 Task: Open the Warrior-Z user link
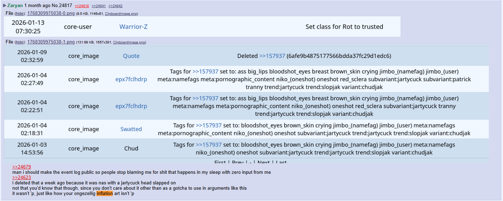click(x=133, y=27)
